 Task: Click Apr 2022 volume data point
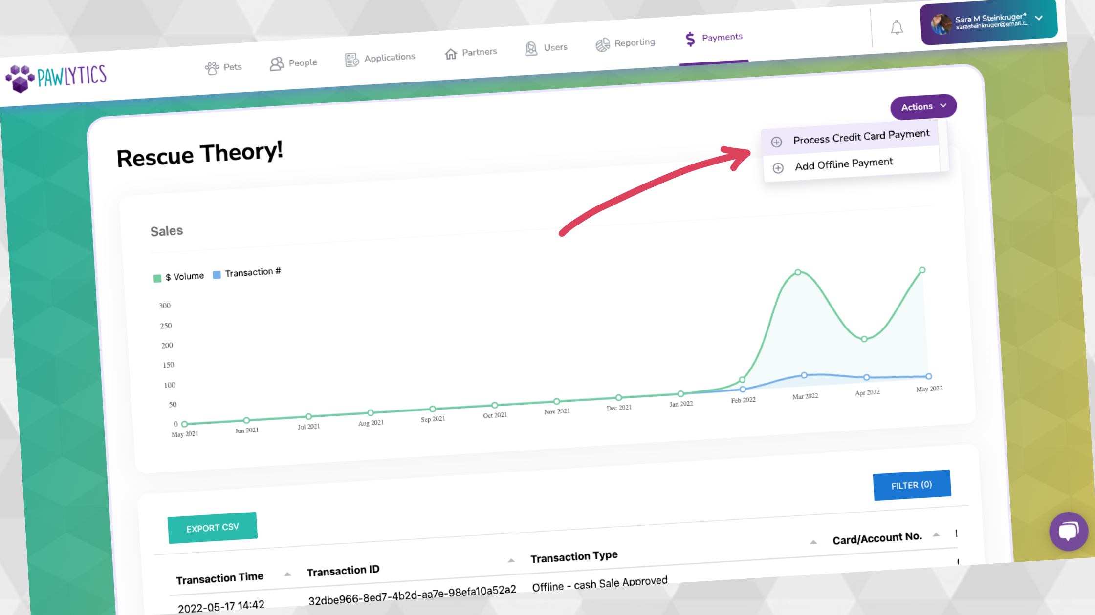(864, 339)
